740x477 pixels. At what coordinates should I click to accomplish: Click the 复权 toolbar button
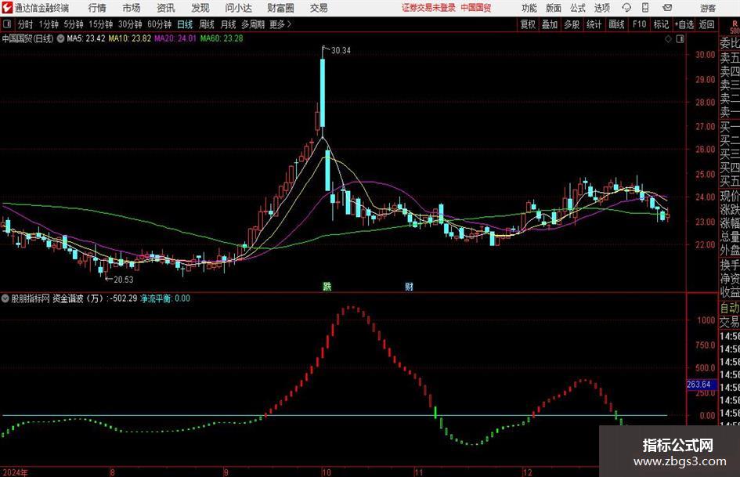(528, 24)
